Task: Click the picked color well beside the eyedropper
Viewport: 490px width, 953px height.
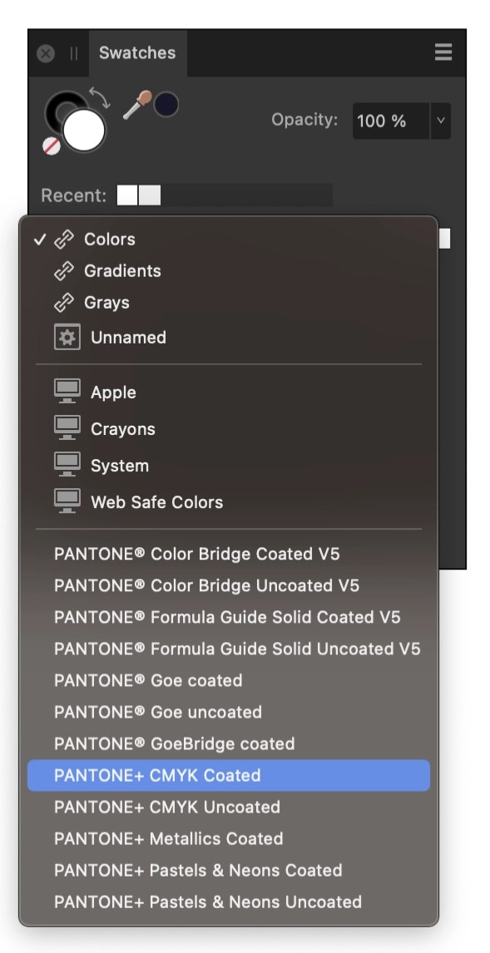Action: point(166,105)
